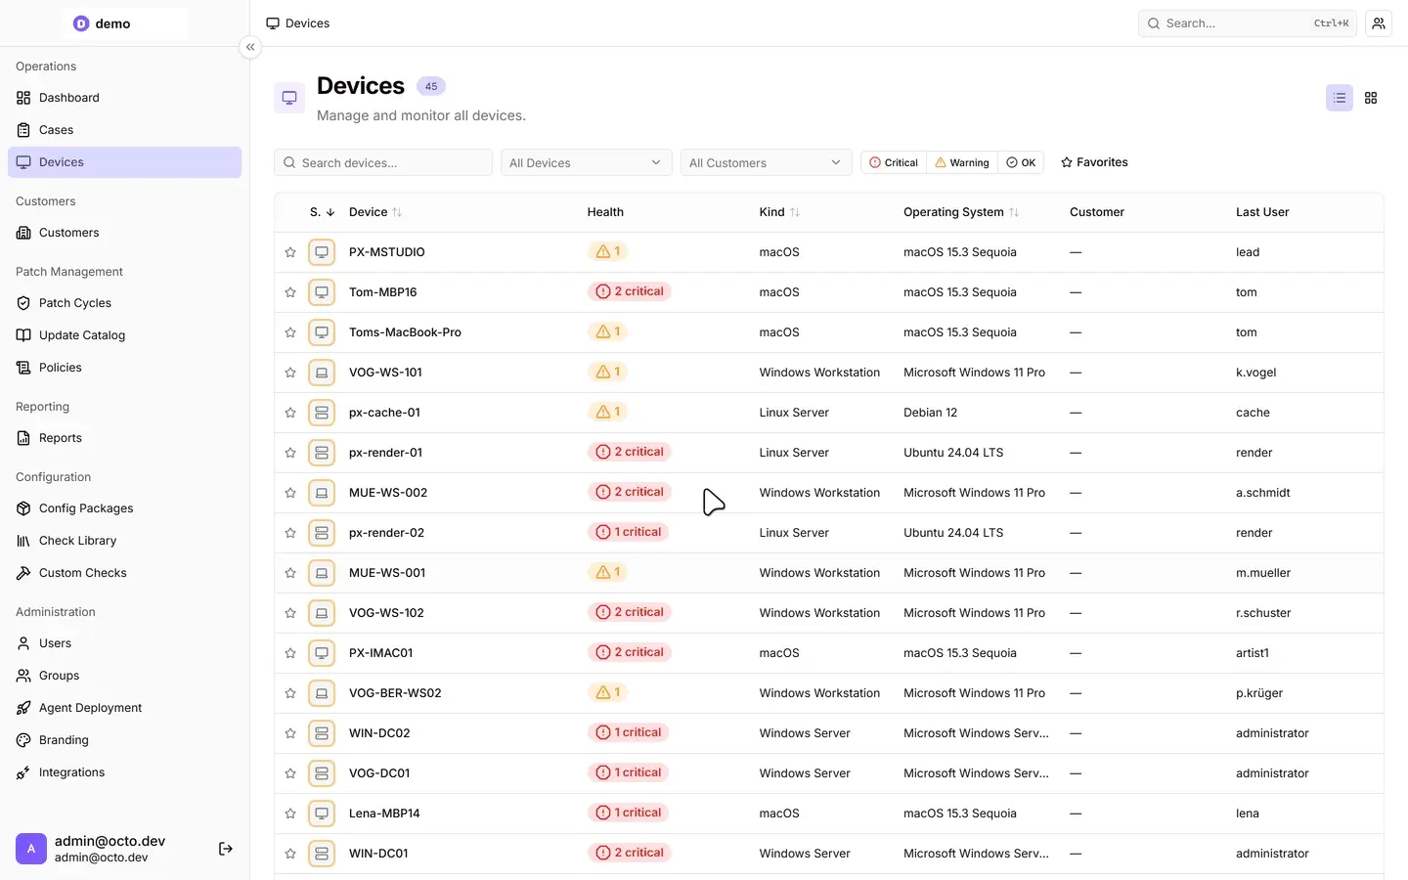Click the global Search box

click(x=1248, y=23)
